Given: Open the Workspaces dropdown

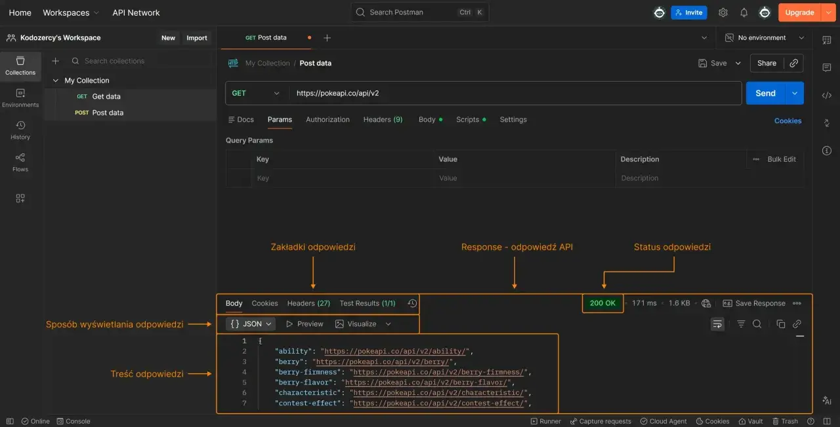Looking at the screenshot, I should point(71,12).
